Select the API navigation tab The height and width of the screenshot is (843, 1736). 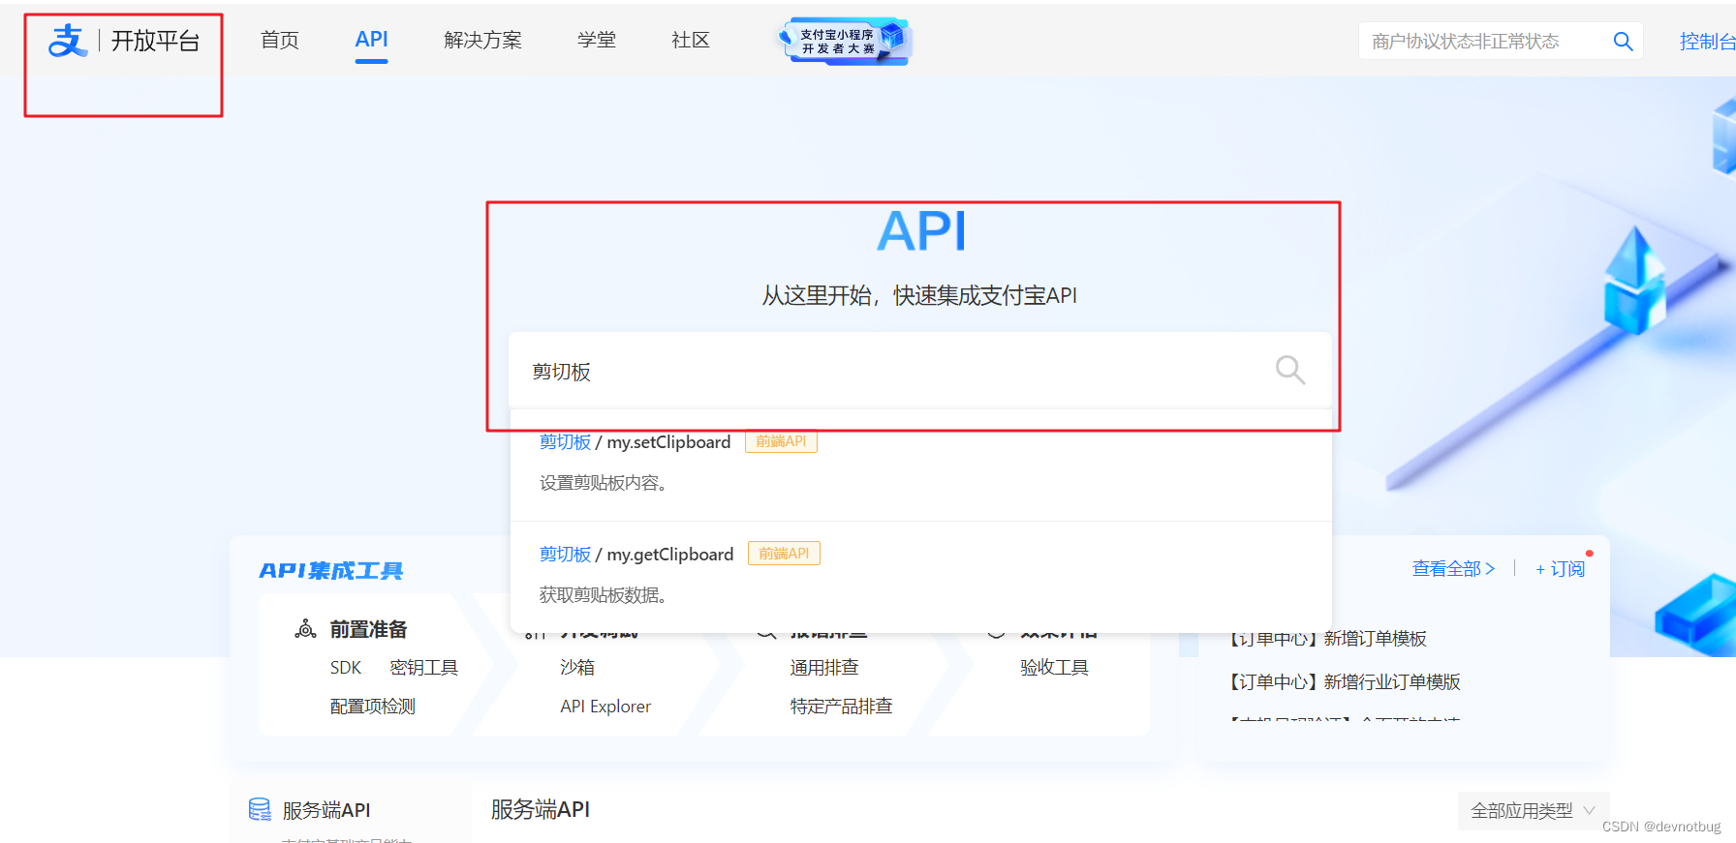(x=371, y=40)
